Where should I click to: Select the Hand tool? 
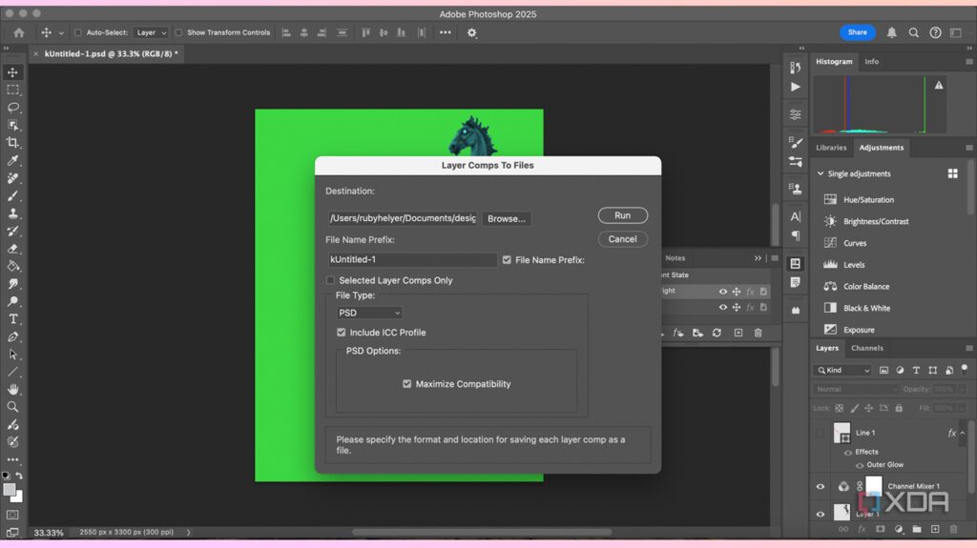click(12, 389)
